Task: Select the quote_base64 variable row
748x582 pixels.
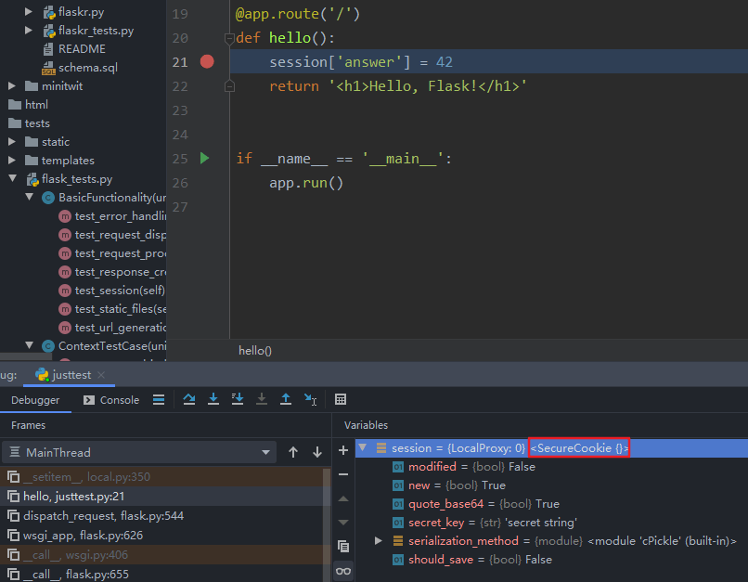Action: pos(551,504)
